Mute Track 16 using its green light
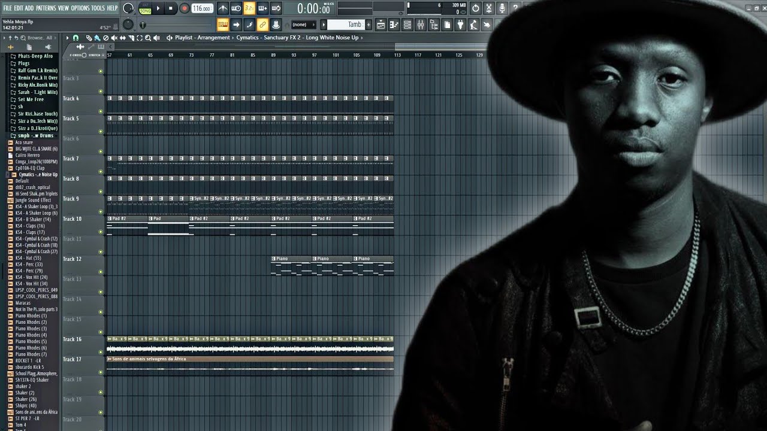This screenshot has height=431, width=767. (100, 352)
